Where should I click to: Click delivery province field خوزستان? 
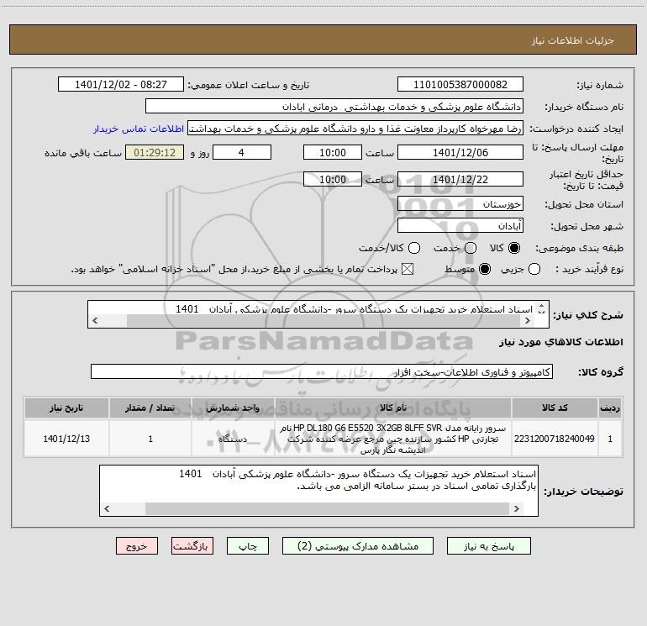click(x=460, y=204)
